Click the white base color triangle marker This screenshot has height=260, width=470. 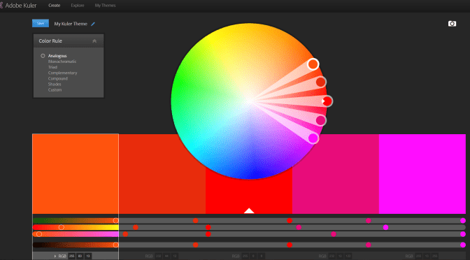point(249,210)
